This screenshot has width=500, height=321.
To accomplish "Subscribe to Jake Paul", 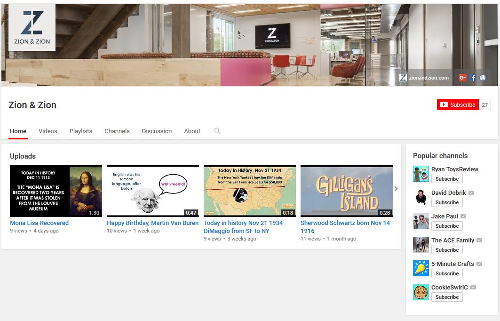I will pos(446,226).
